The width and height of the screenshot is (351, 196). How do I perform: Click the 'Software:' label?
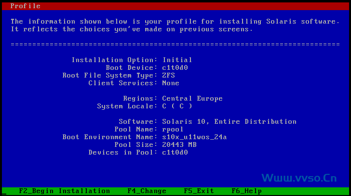point(138,121)
